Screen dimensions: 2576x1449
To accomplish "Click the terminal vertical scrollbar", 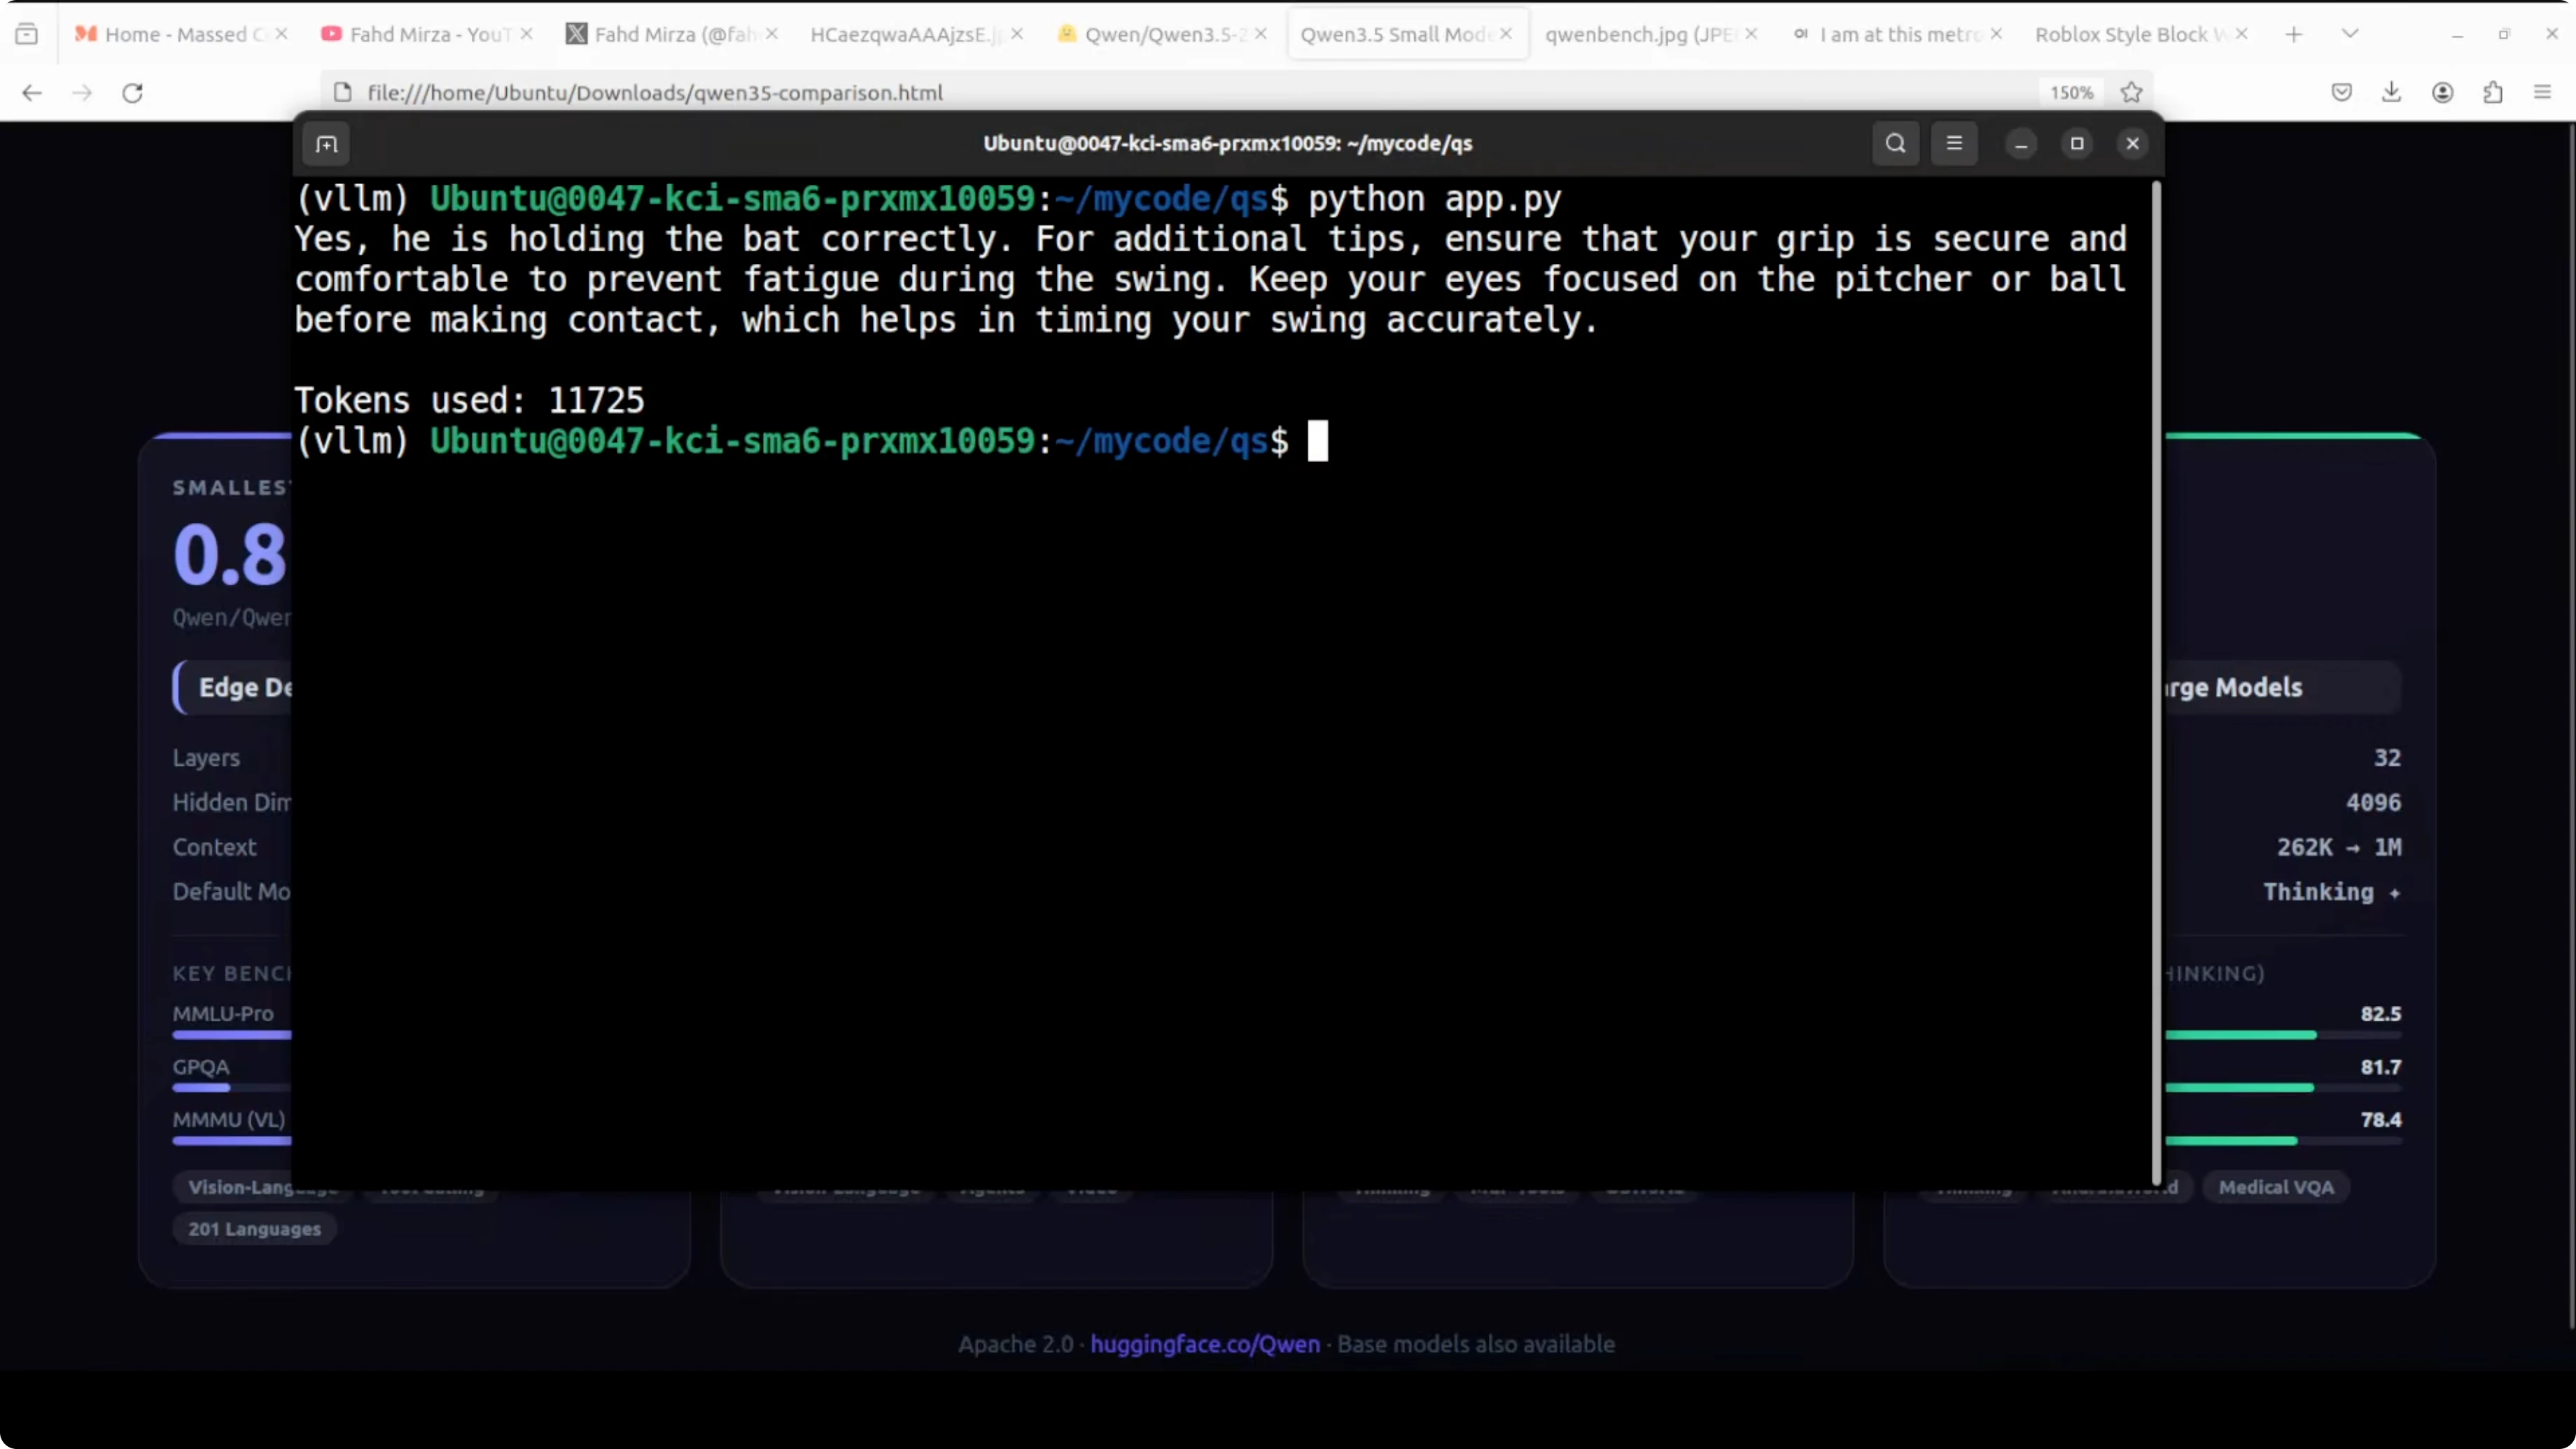I will [x=2156, y=680].
